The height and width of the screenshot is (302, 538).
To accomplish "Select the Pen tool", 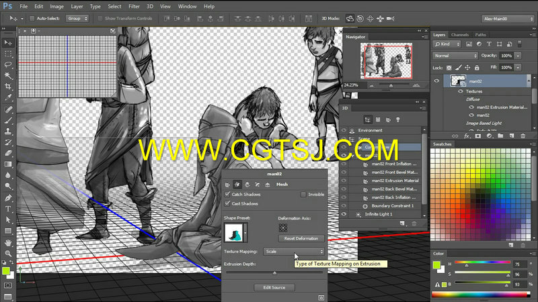I will point(8,198).
